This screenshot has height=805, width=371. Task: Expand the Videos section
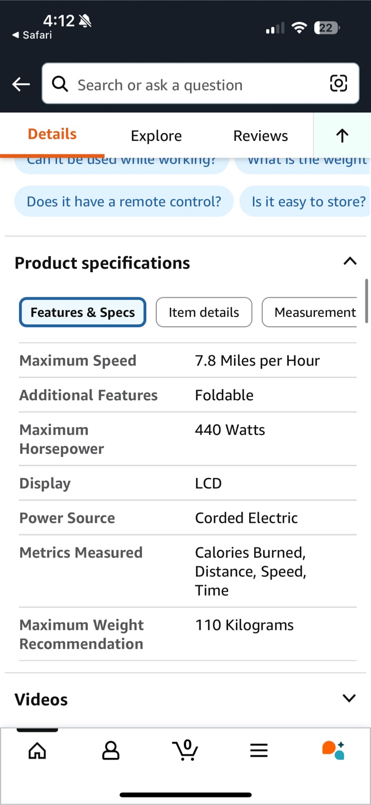pos(349,698)
